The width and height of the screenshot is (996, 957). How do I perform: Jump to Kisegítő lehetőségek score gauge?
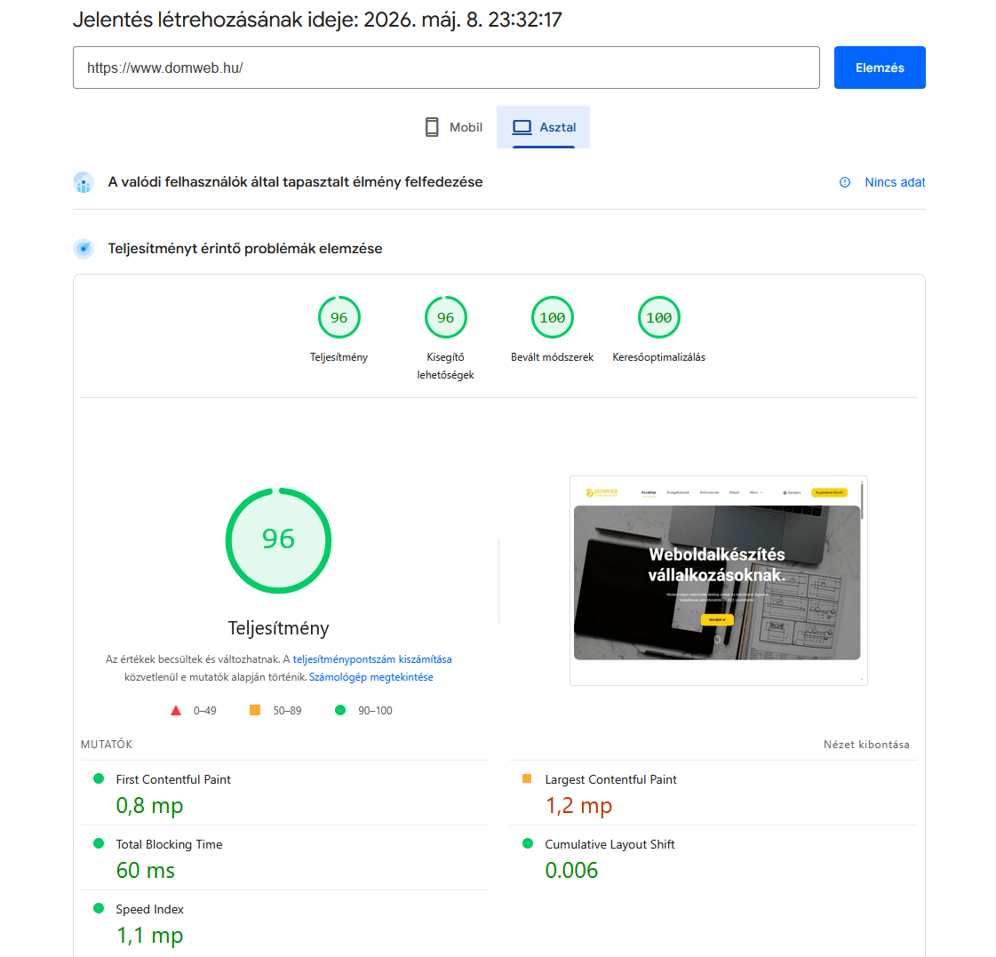[x=445, y=317]
